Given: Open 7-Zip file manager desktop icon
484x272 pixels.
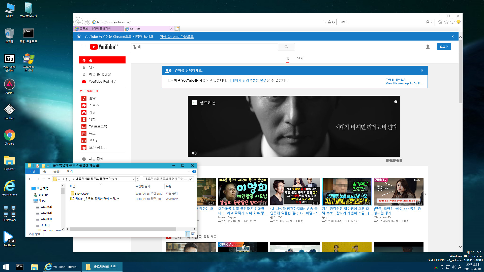Looking at the screenshot, I should [x=9, y=63].
